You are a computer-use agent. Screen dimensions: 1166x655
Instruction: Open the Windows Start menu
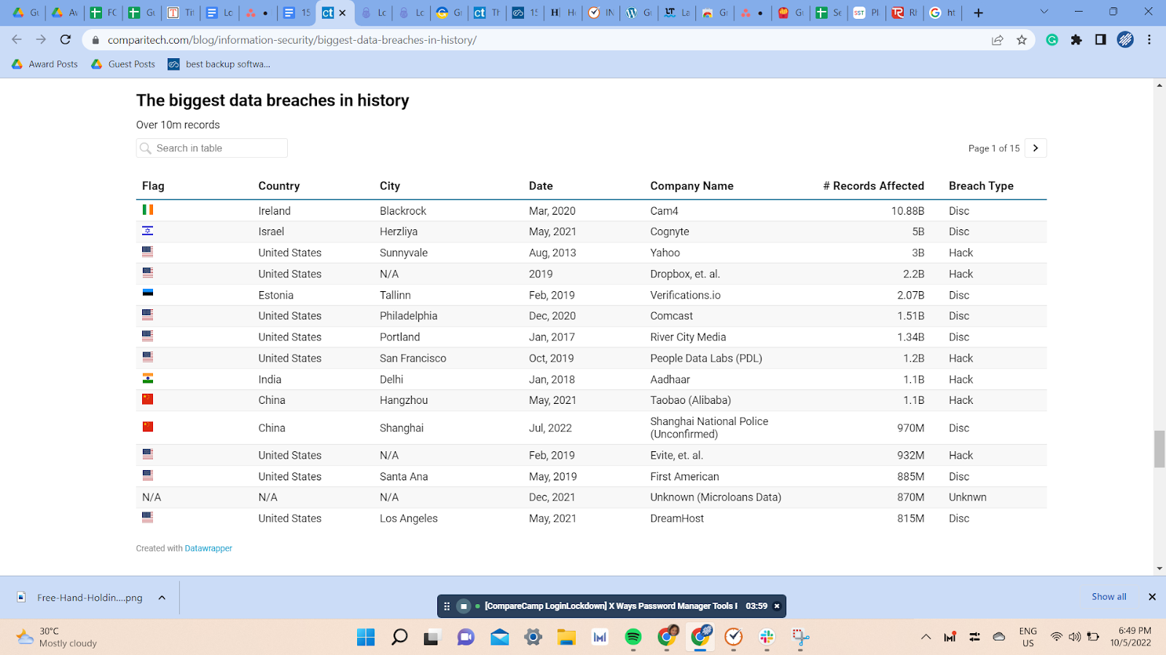[x=366, y=638]
